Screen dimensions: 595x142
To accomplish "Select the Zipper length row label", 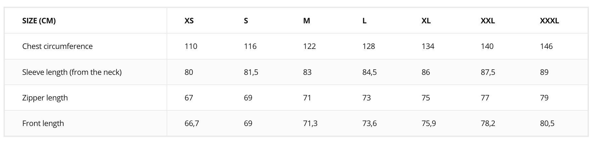I will tap(45, 98).
